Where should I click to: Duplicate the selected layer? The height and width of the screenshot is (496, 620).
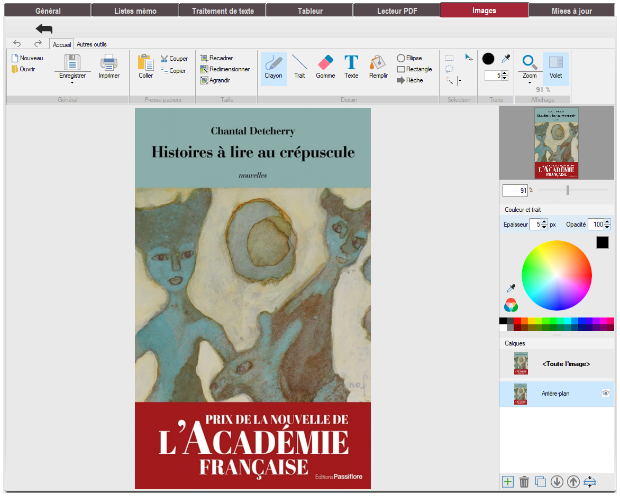(541, 482)
